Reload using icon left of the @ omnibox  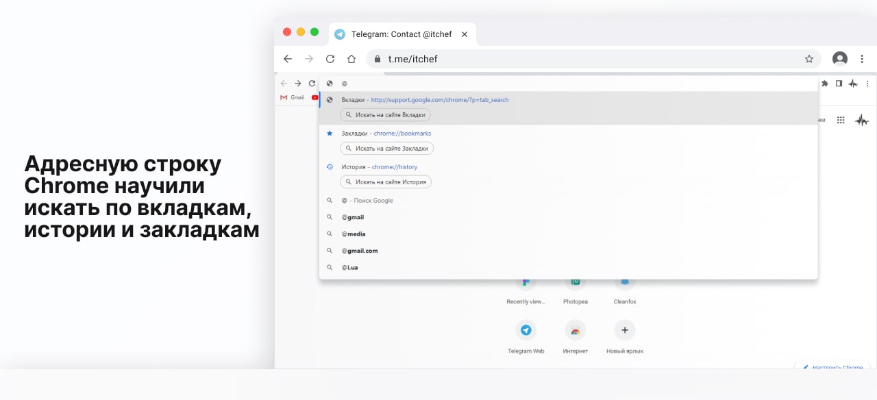pos(312,84)
